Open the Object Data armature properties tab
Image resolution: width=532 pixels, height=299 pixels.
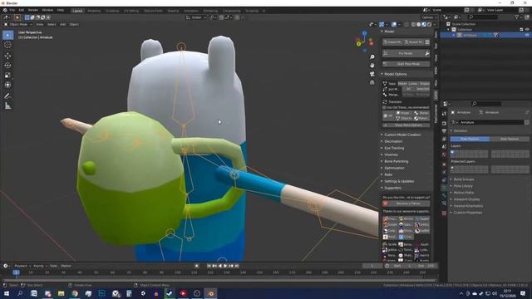[444, 188]
